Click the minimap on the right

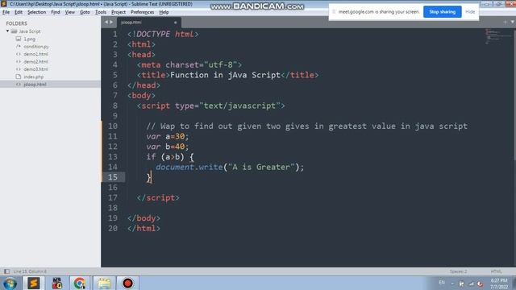click(498, 36)
